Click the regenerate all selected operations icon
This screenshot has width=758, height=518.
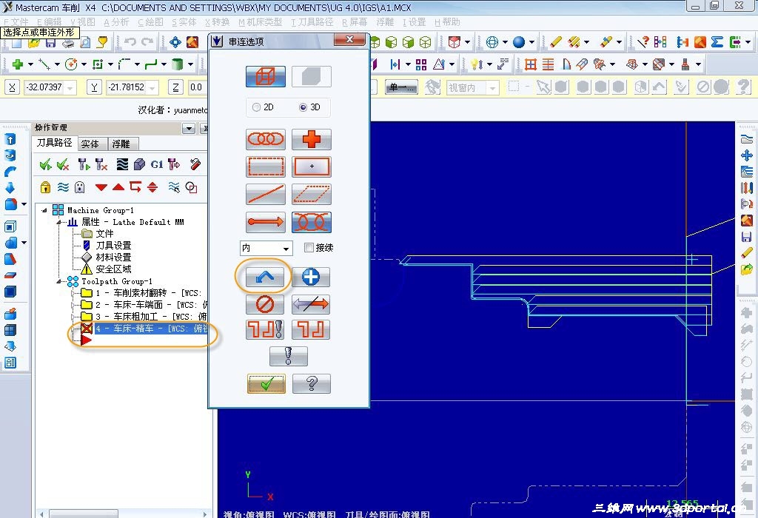click(84, 165)
